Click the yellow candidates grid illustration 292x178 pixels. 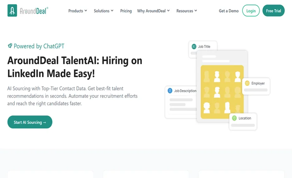[222, 92]
